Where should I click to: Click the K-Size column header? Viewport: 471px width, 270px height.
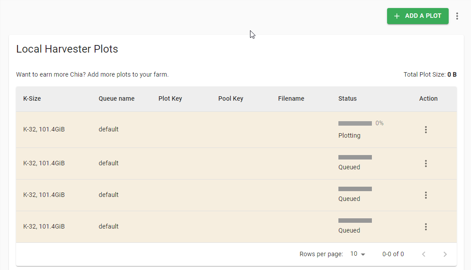(x=32, y=98)
